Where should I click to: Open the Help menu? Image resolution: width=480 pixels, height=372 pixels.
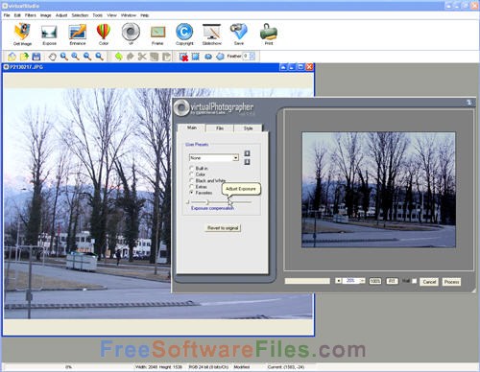pos(145,15)
